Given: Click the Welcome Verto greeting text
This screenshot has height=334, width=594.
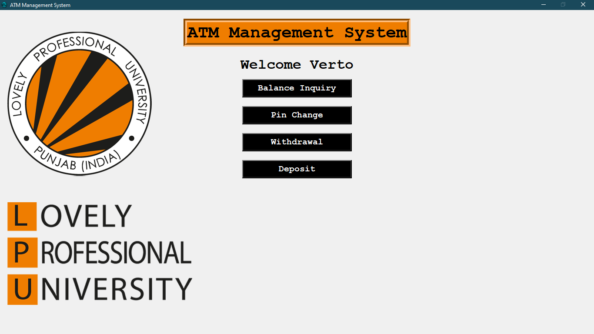Looking at the screenshot, I should (x=297, y=64).
